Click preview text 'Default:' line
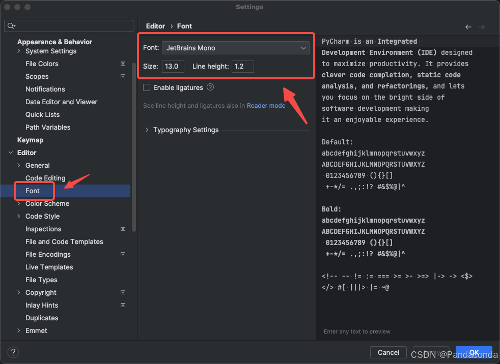Image resolution: width=500 pixels, height=364 pixels. click(337, 142)
